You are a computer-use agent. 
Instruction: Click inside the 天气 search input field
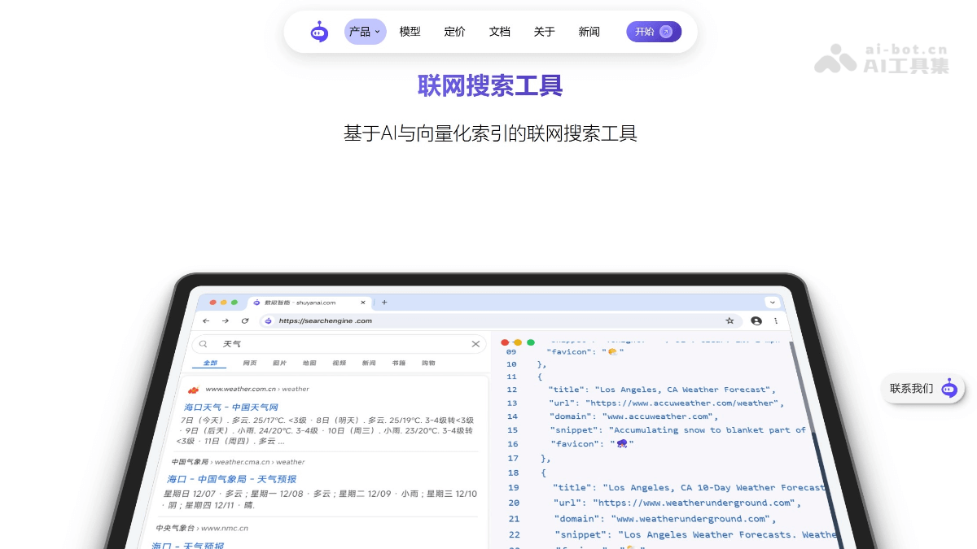click(326, 343)
